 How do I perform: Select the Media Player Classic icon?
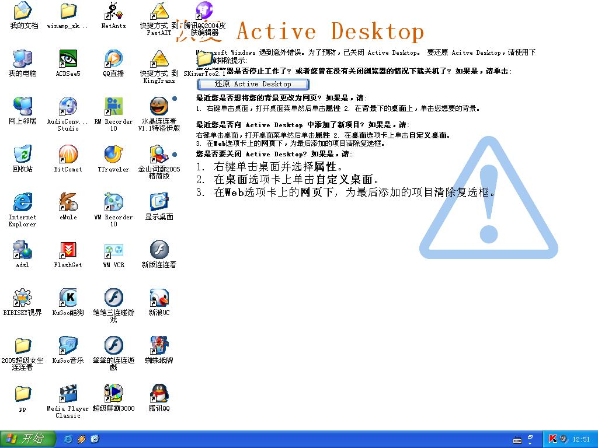coord(68,394)
